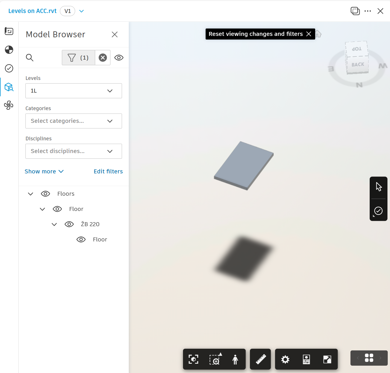Expand the V1 version chevron
The height and width of the screenshot is (373, 390).
click(81, 11)
